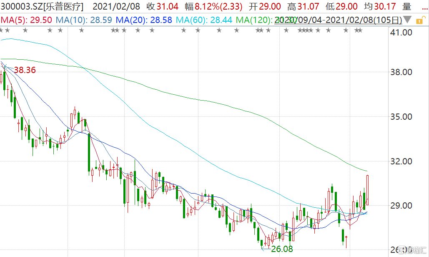Click the high price 高31.07
Screen dimensions: 429x257
click(x=303, y=6)
